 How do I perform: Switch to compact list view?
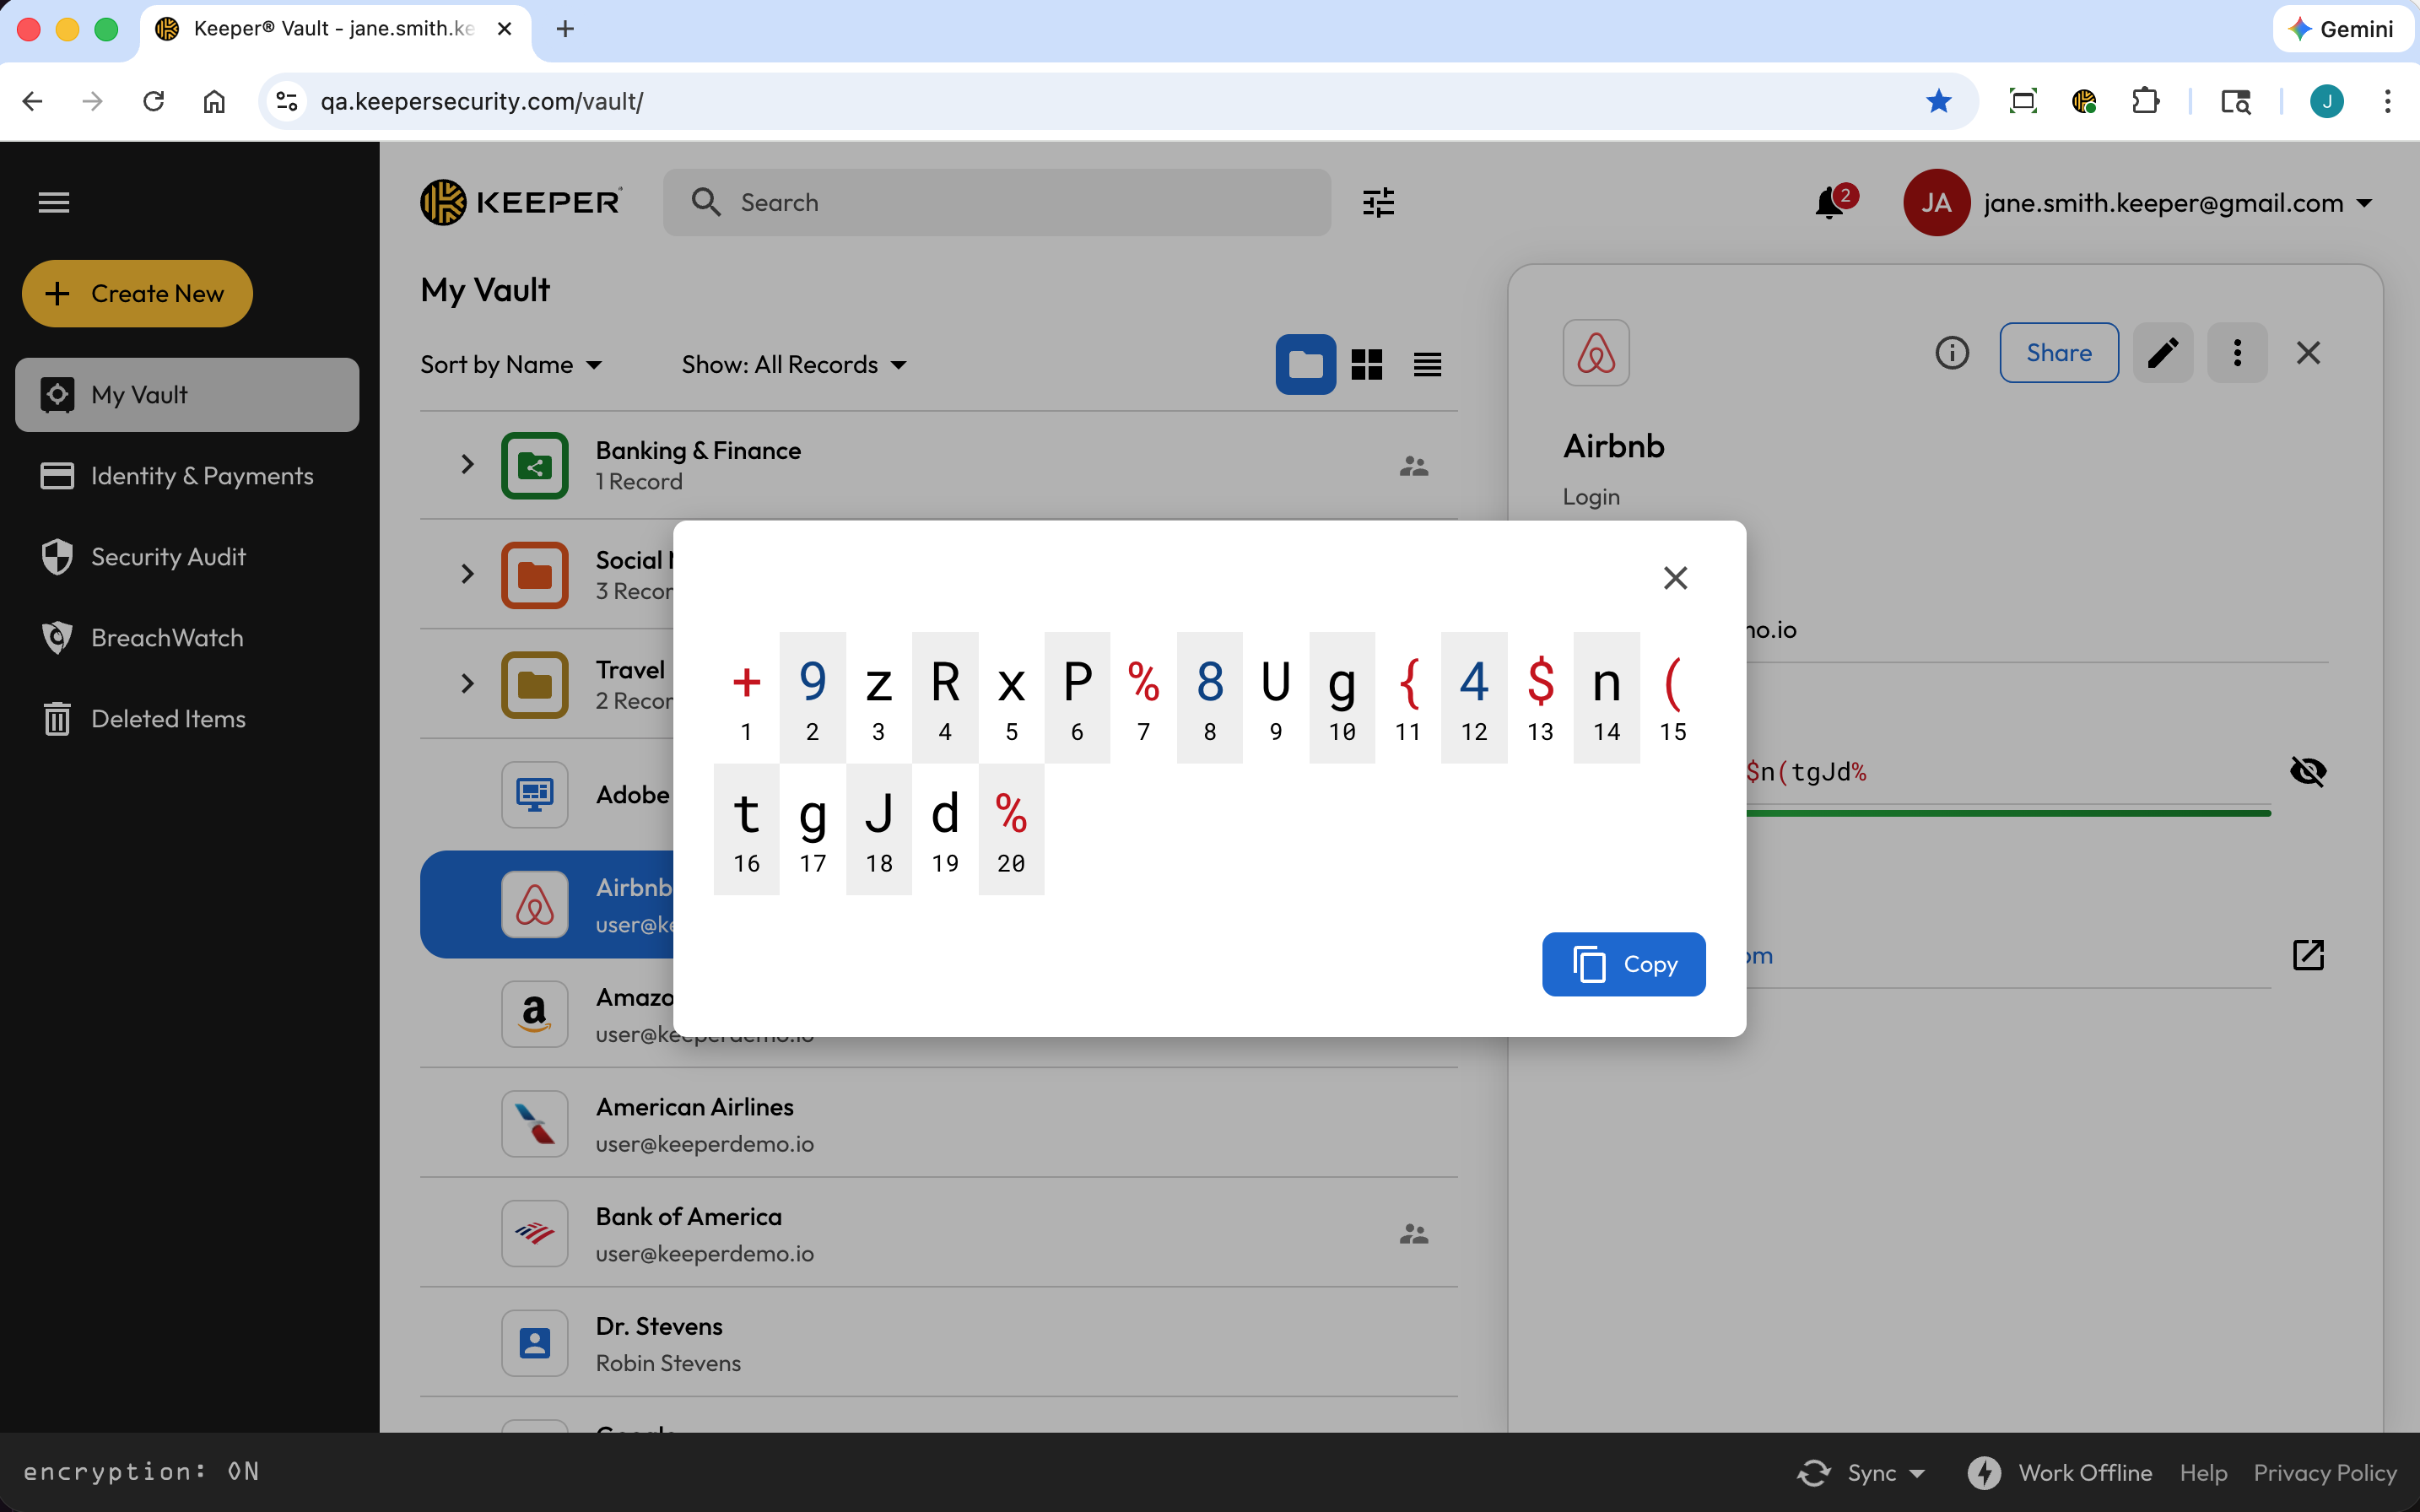1427,365
